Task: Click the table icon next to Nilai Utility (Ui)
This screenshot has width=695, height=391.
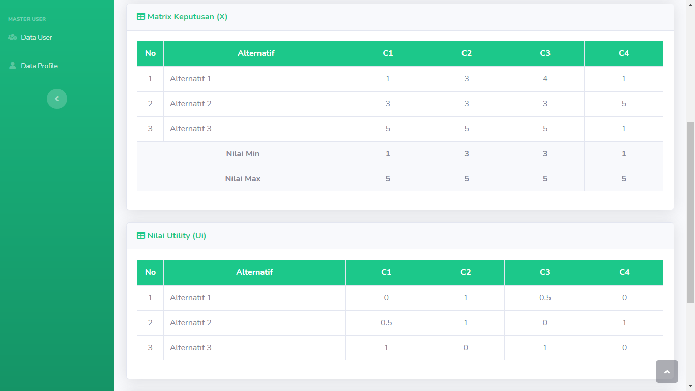Action: pos(141,236)
